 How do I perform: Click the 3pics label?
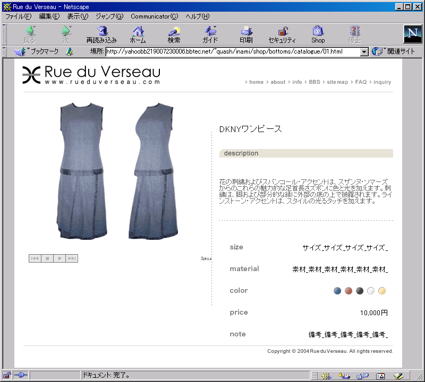206,258
